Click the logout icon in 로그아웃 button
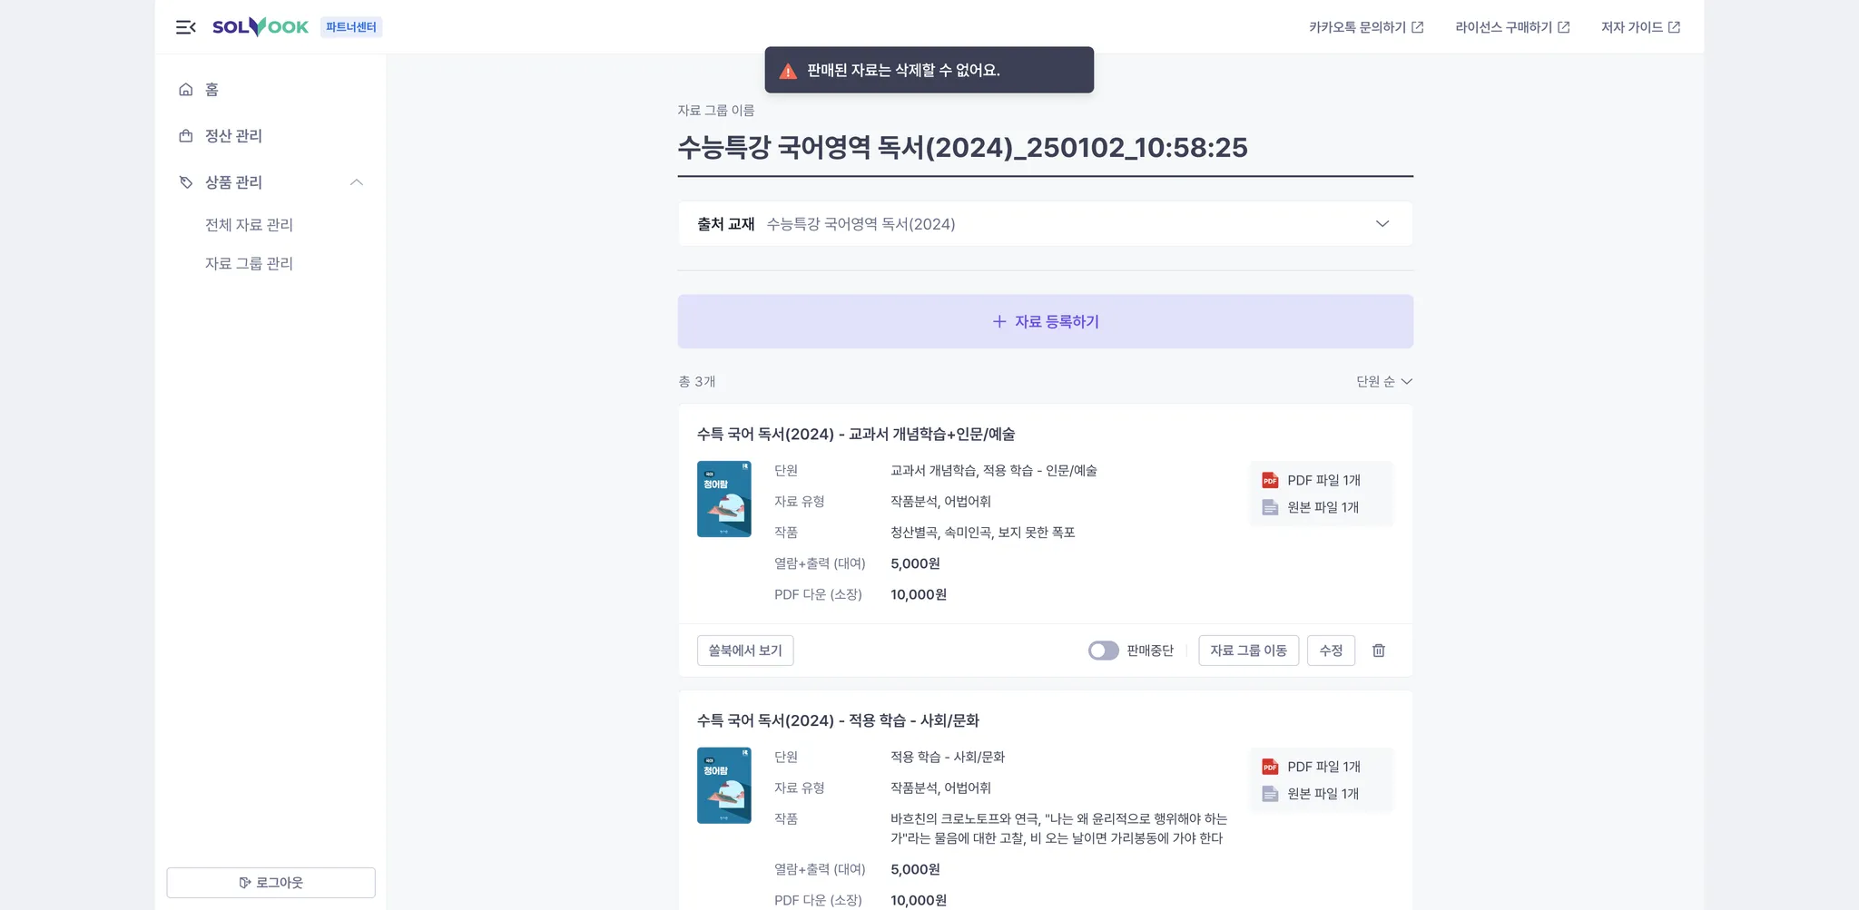This screenshot has width=1859, height=910. [x=244, y=883]
